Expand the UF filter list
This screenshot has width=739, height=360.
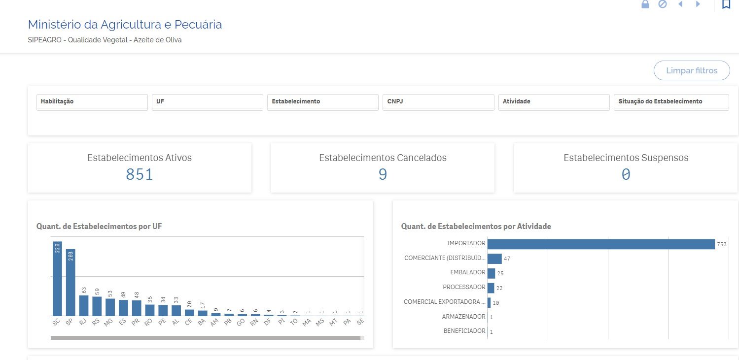207,101
